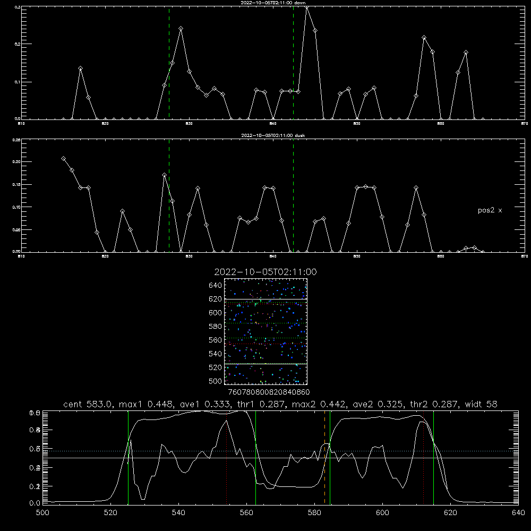The width and height of the screenshot is (531, 531).
Task: Click the isolated peak diamond near 817 in dawn plot
Action: (x=80, y=68)
